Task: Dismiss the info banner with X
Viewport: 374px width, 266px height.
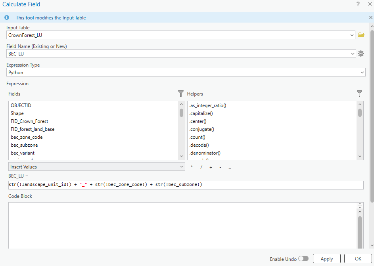Action: pos(371,18)
